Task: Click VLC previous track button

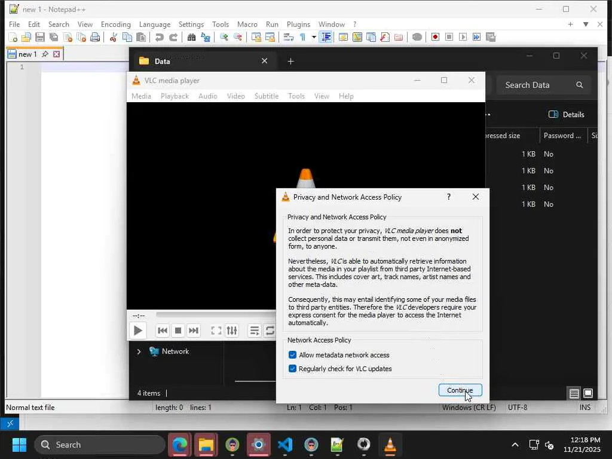Action: 163,331
